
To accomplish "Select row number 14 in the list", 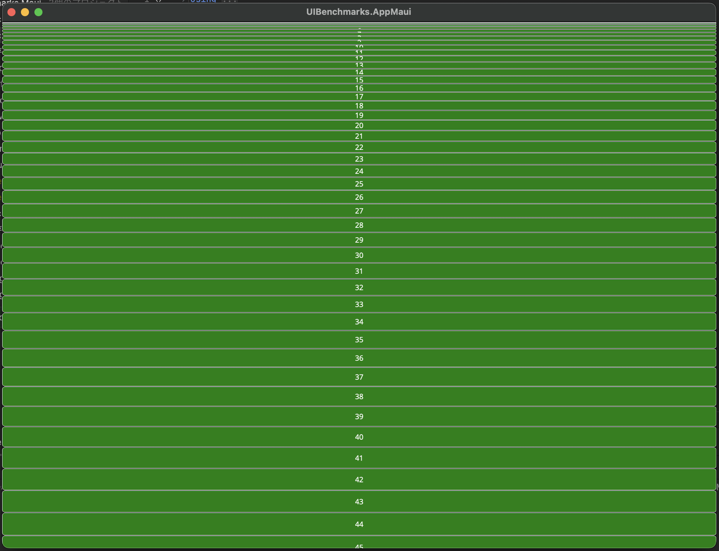I will coord(359,72).
